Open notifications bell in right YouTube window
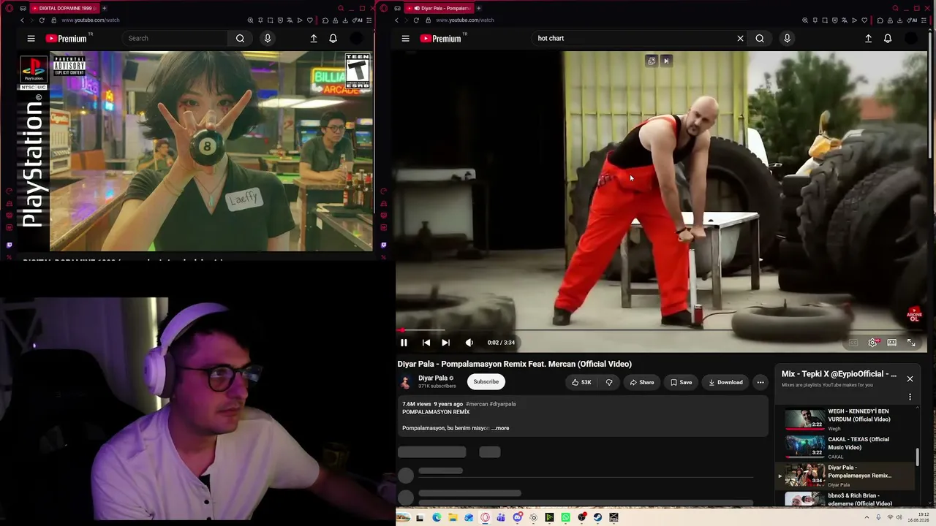This screenshot has width=936, height=526. 888,39
